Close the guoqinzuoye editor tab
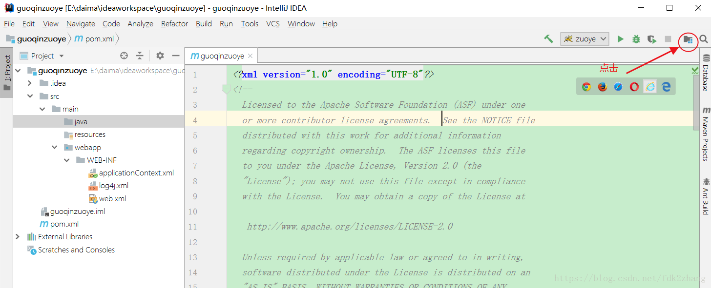The image size is (711, 288). (x=250, y=56)
